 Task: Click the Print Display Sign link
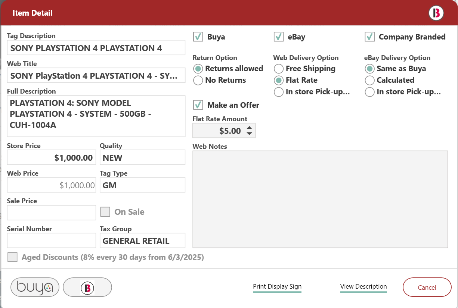[277, 286]
